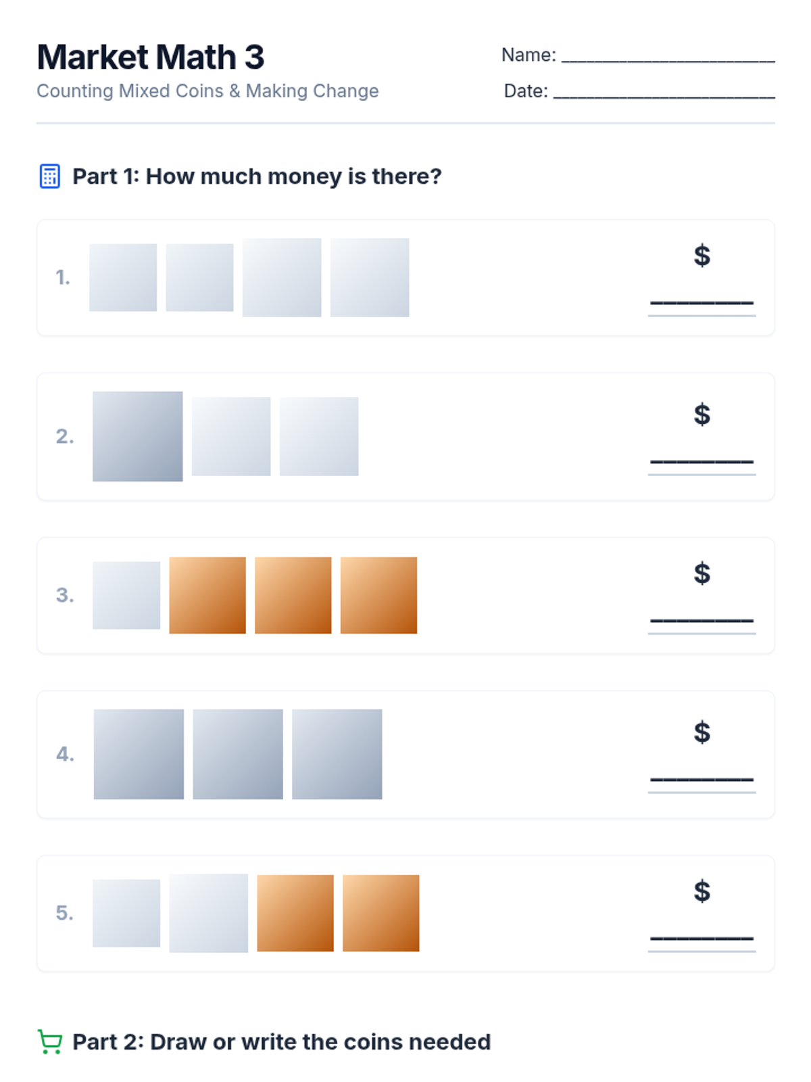
Task: Click the Counting Mixed Coins subtitle
Action: 207,91
